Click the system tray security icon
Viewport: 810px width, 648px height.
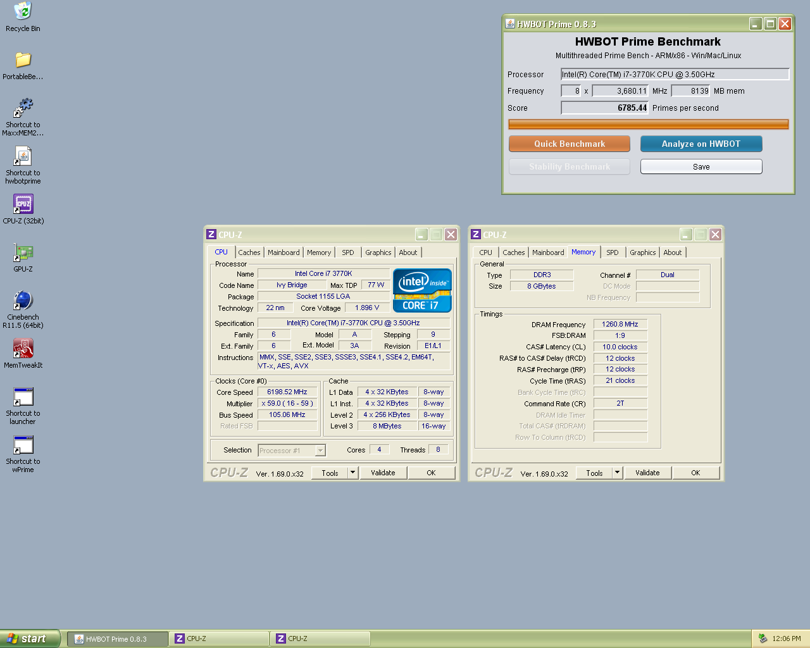pos(763,639)
